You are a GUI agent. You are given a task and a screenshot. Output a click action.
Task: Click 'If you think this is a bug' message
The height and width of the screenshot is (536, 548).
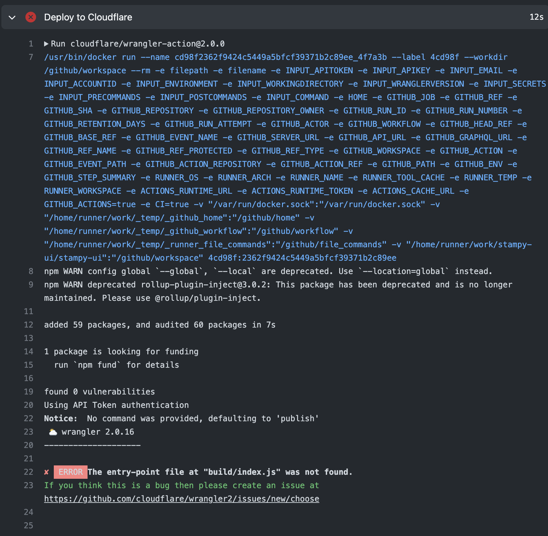(x=181, y=485)
